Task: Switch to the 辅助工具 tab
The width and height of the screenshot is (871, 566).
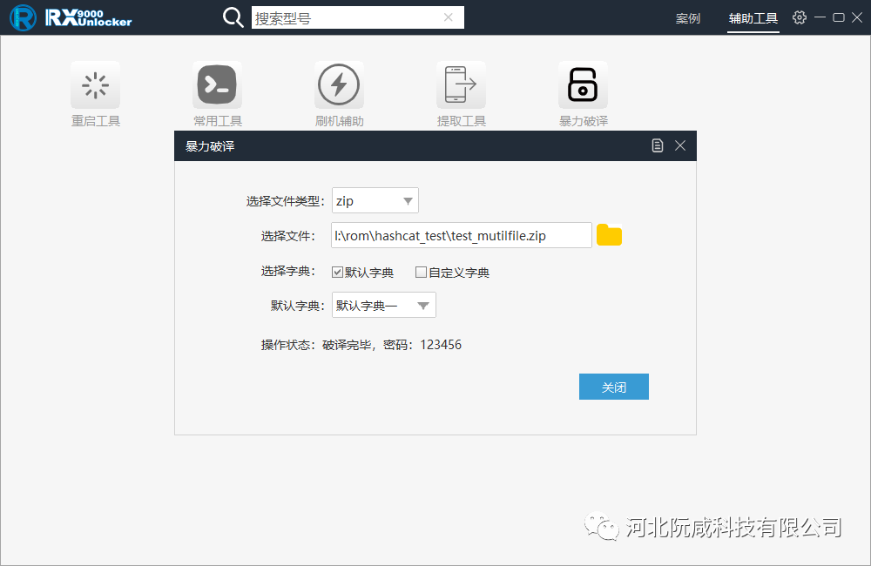Action: coord(753,18)
